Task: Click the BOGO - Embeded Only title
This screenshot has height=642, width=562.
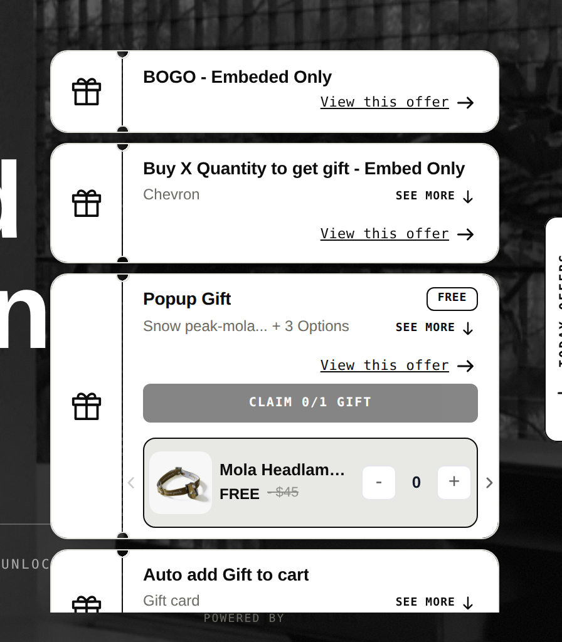Action: pos(237,77)
